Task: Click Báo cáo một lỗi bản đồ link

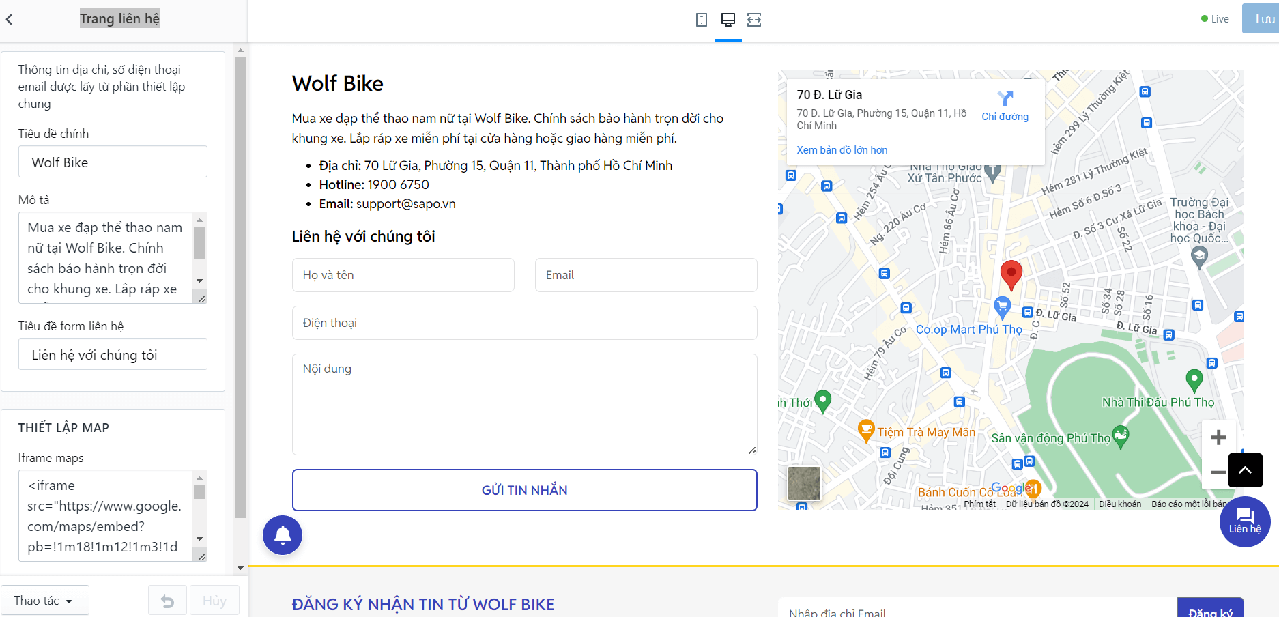Action: pyautogui.click(x=1190, y=504)
